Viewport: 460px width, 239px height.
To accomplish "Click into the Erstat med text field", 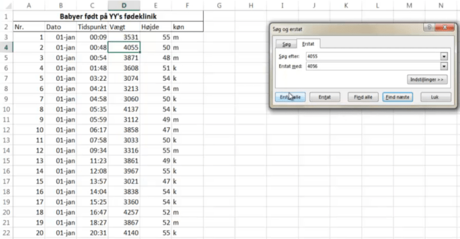I will tap(373, 66).
